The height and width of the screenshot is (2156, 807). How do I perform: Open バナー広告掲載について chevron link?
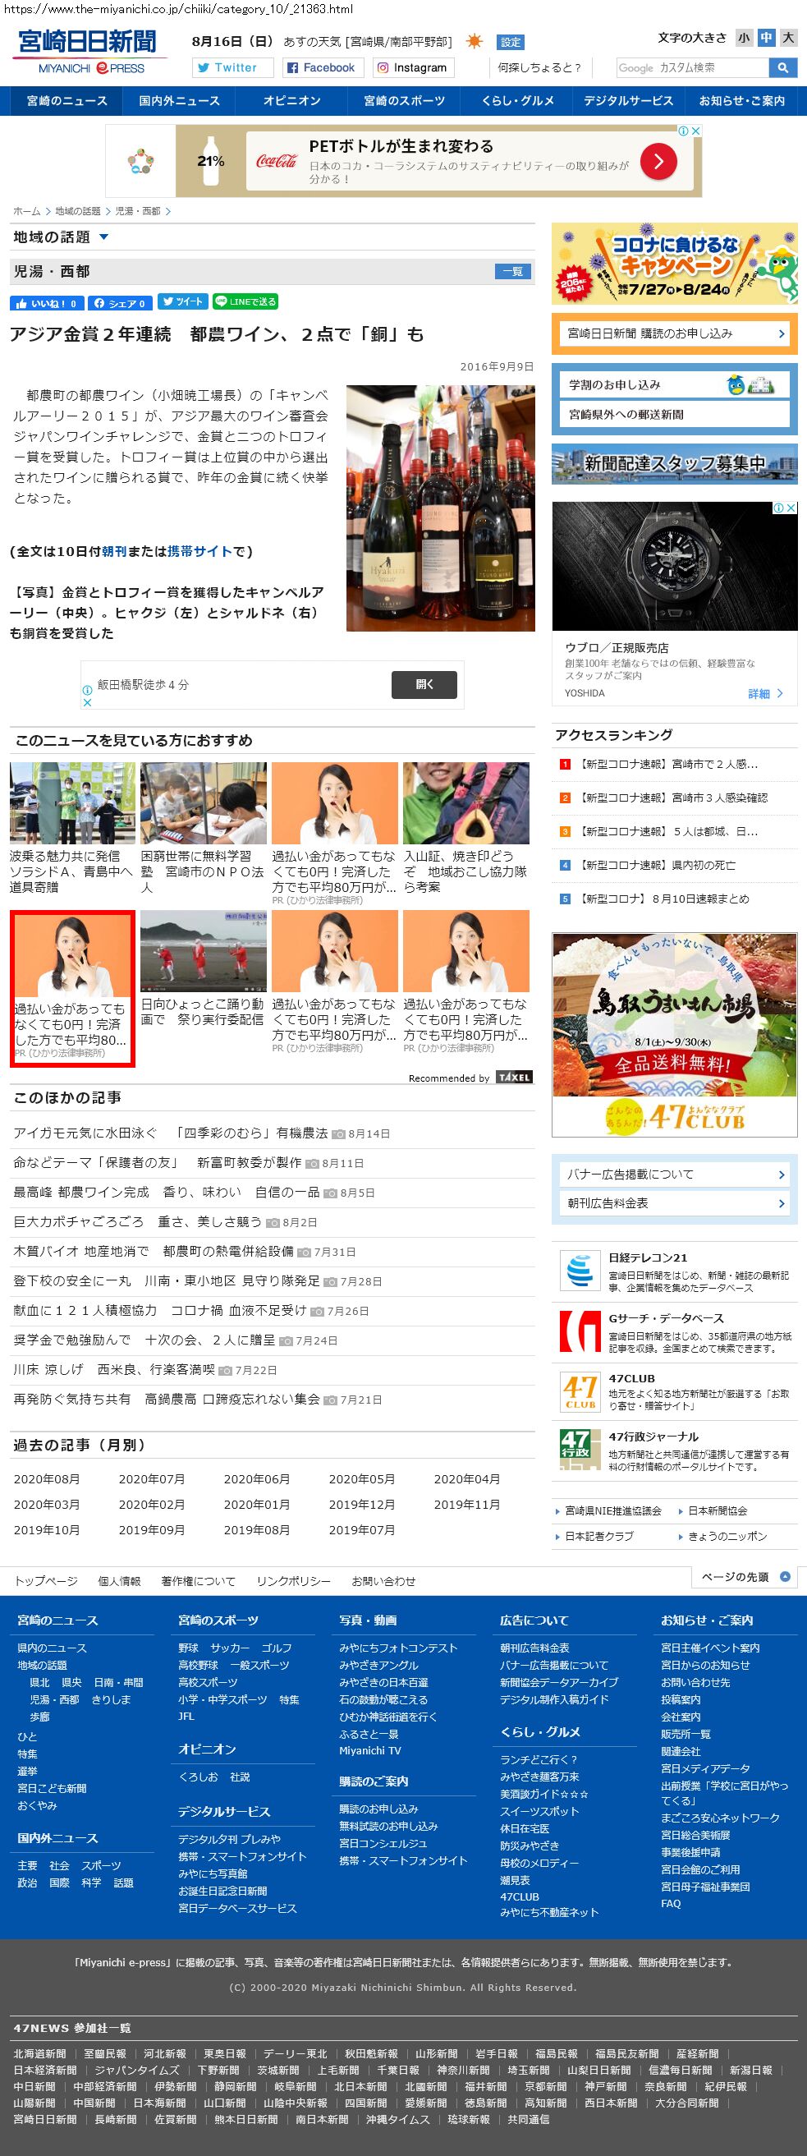click(x=781, y=1175)
